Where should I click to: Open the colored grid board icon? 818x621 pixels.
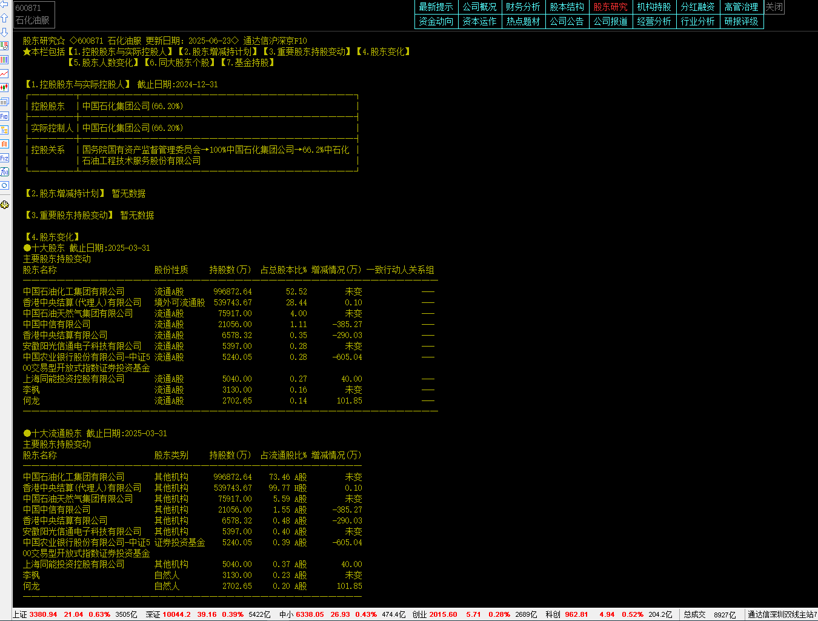pyautogui.click(x=4, y=60)
